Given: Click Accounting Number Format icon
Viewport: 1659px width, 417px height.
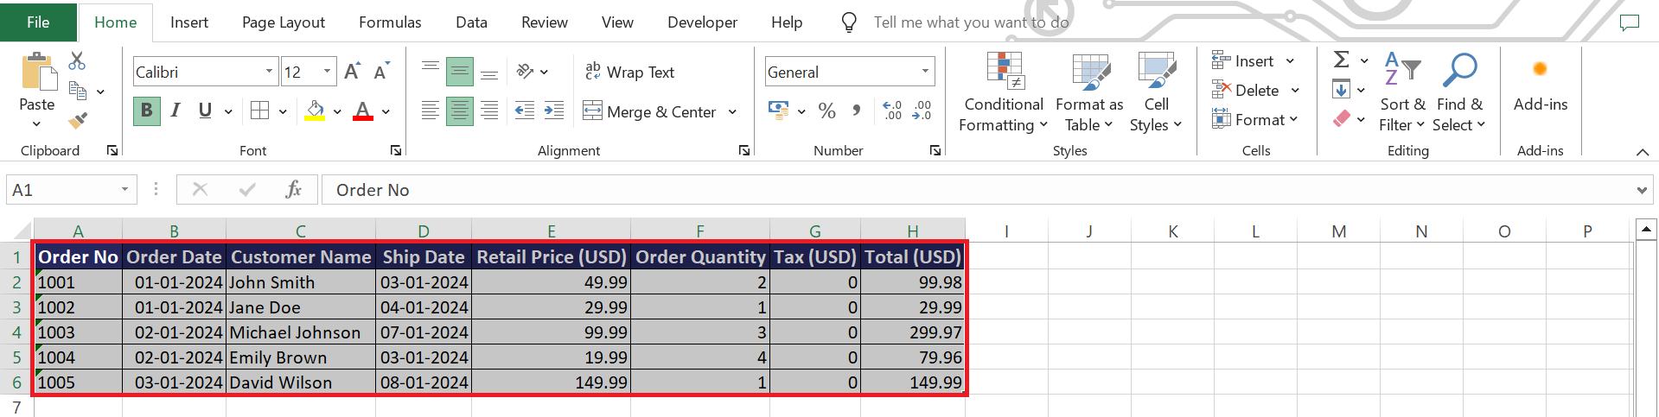Looking at the screenshot, I should pos(779,111).
